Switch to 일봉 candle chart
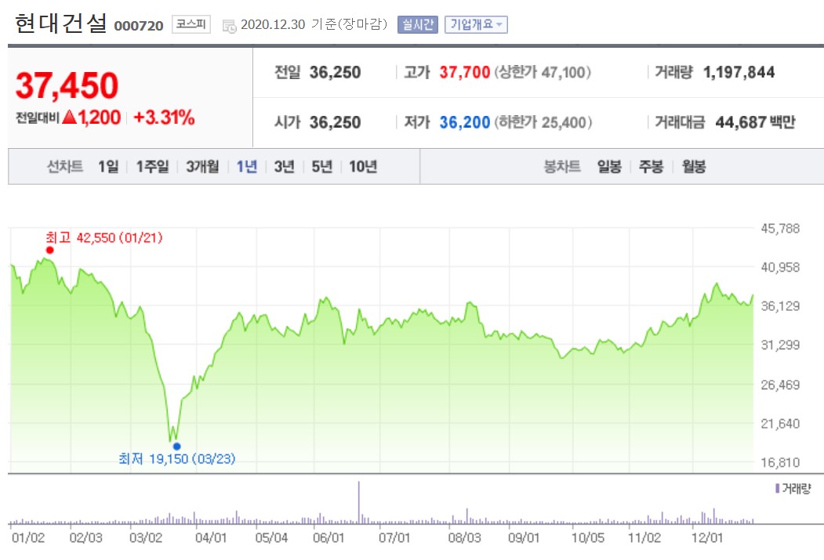 click(609, 167)
